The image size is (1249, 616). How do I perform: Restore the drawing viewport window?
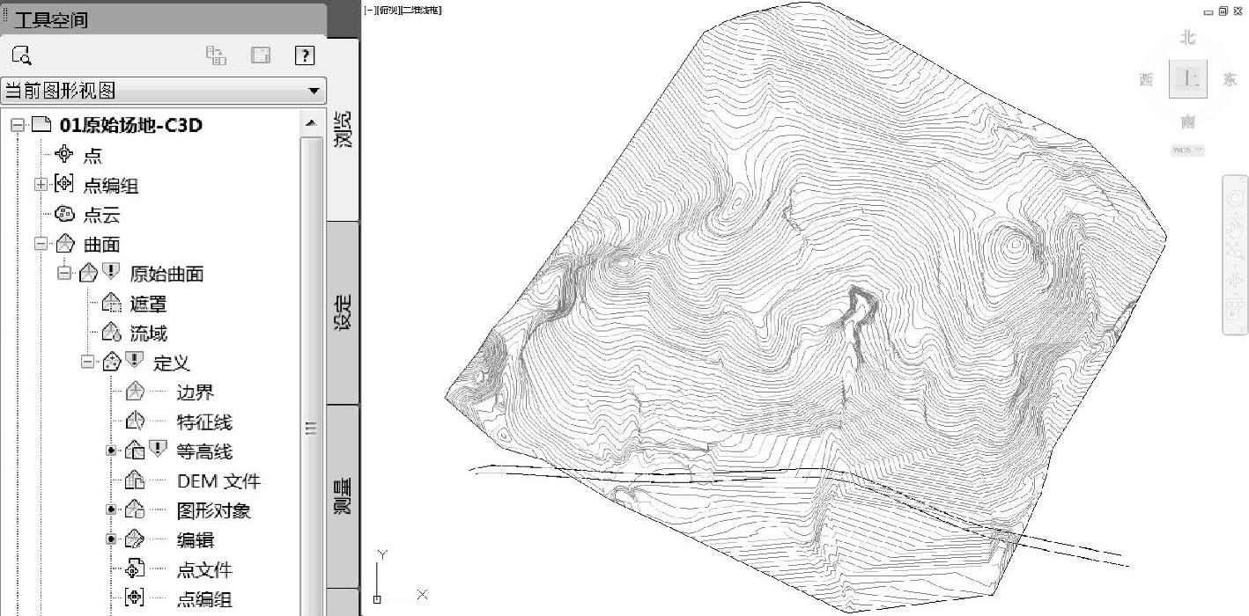click(x=1223, y=11)
